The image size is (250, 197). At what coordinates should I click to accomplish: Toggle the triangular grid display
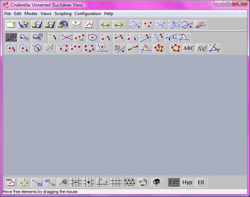(129, 182)
